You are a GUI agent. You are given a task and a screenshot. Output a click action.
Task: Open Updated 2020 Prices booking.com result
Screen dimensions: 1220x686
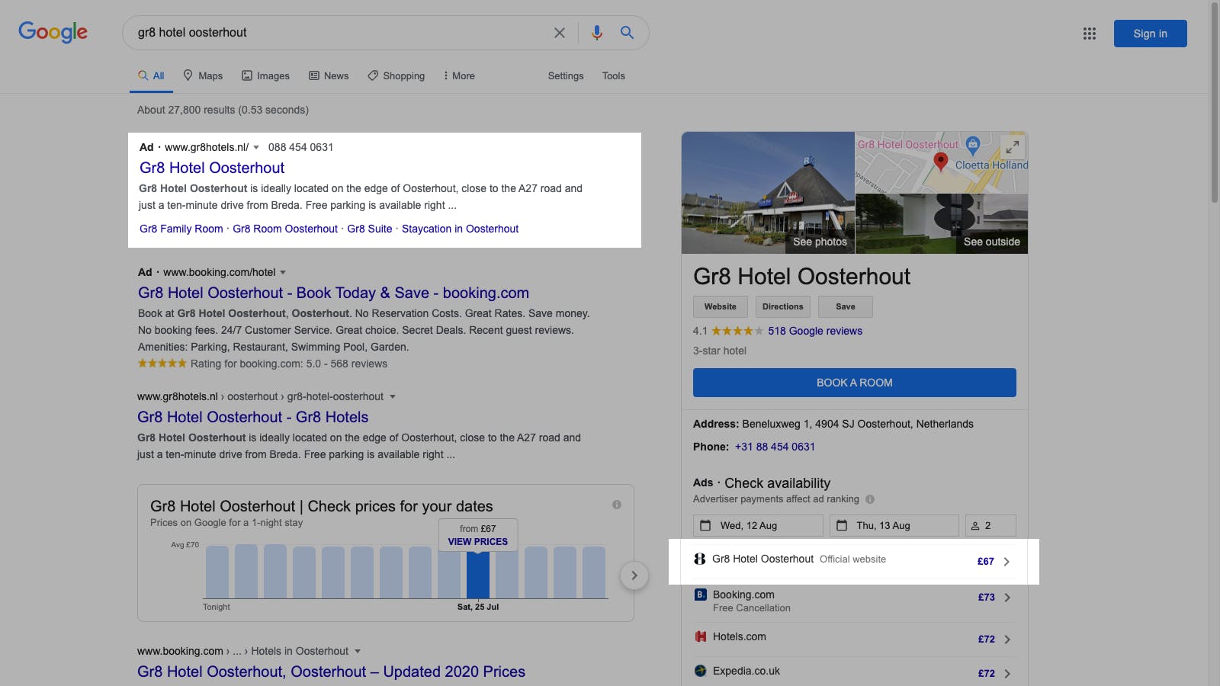[331, 672]
